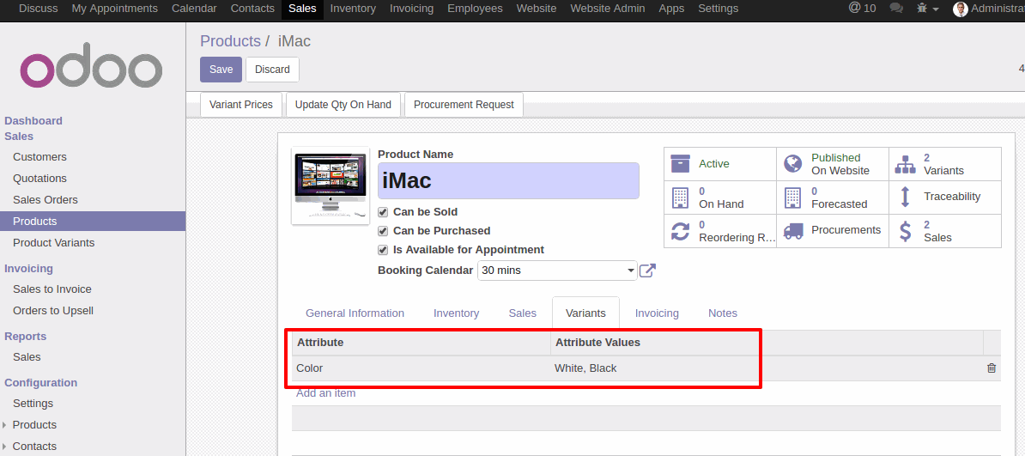Open the conversations chat bubble icon
This screenshot has width=1025, height=456.
click(x=897, y=9)
